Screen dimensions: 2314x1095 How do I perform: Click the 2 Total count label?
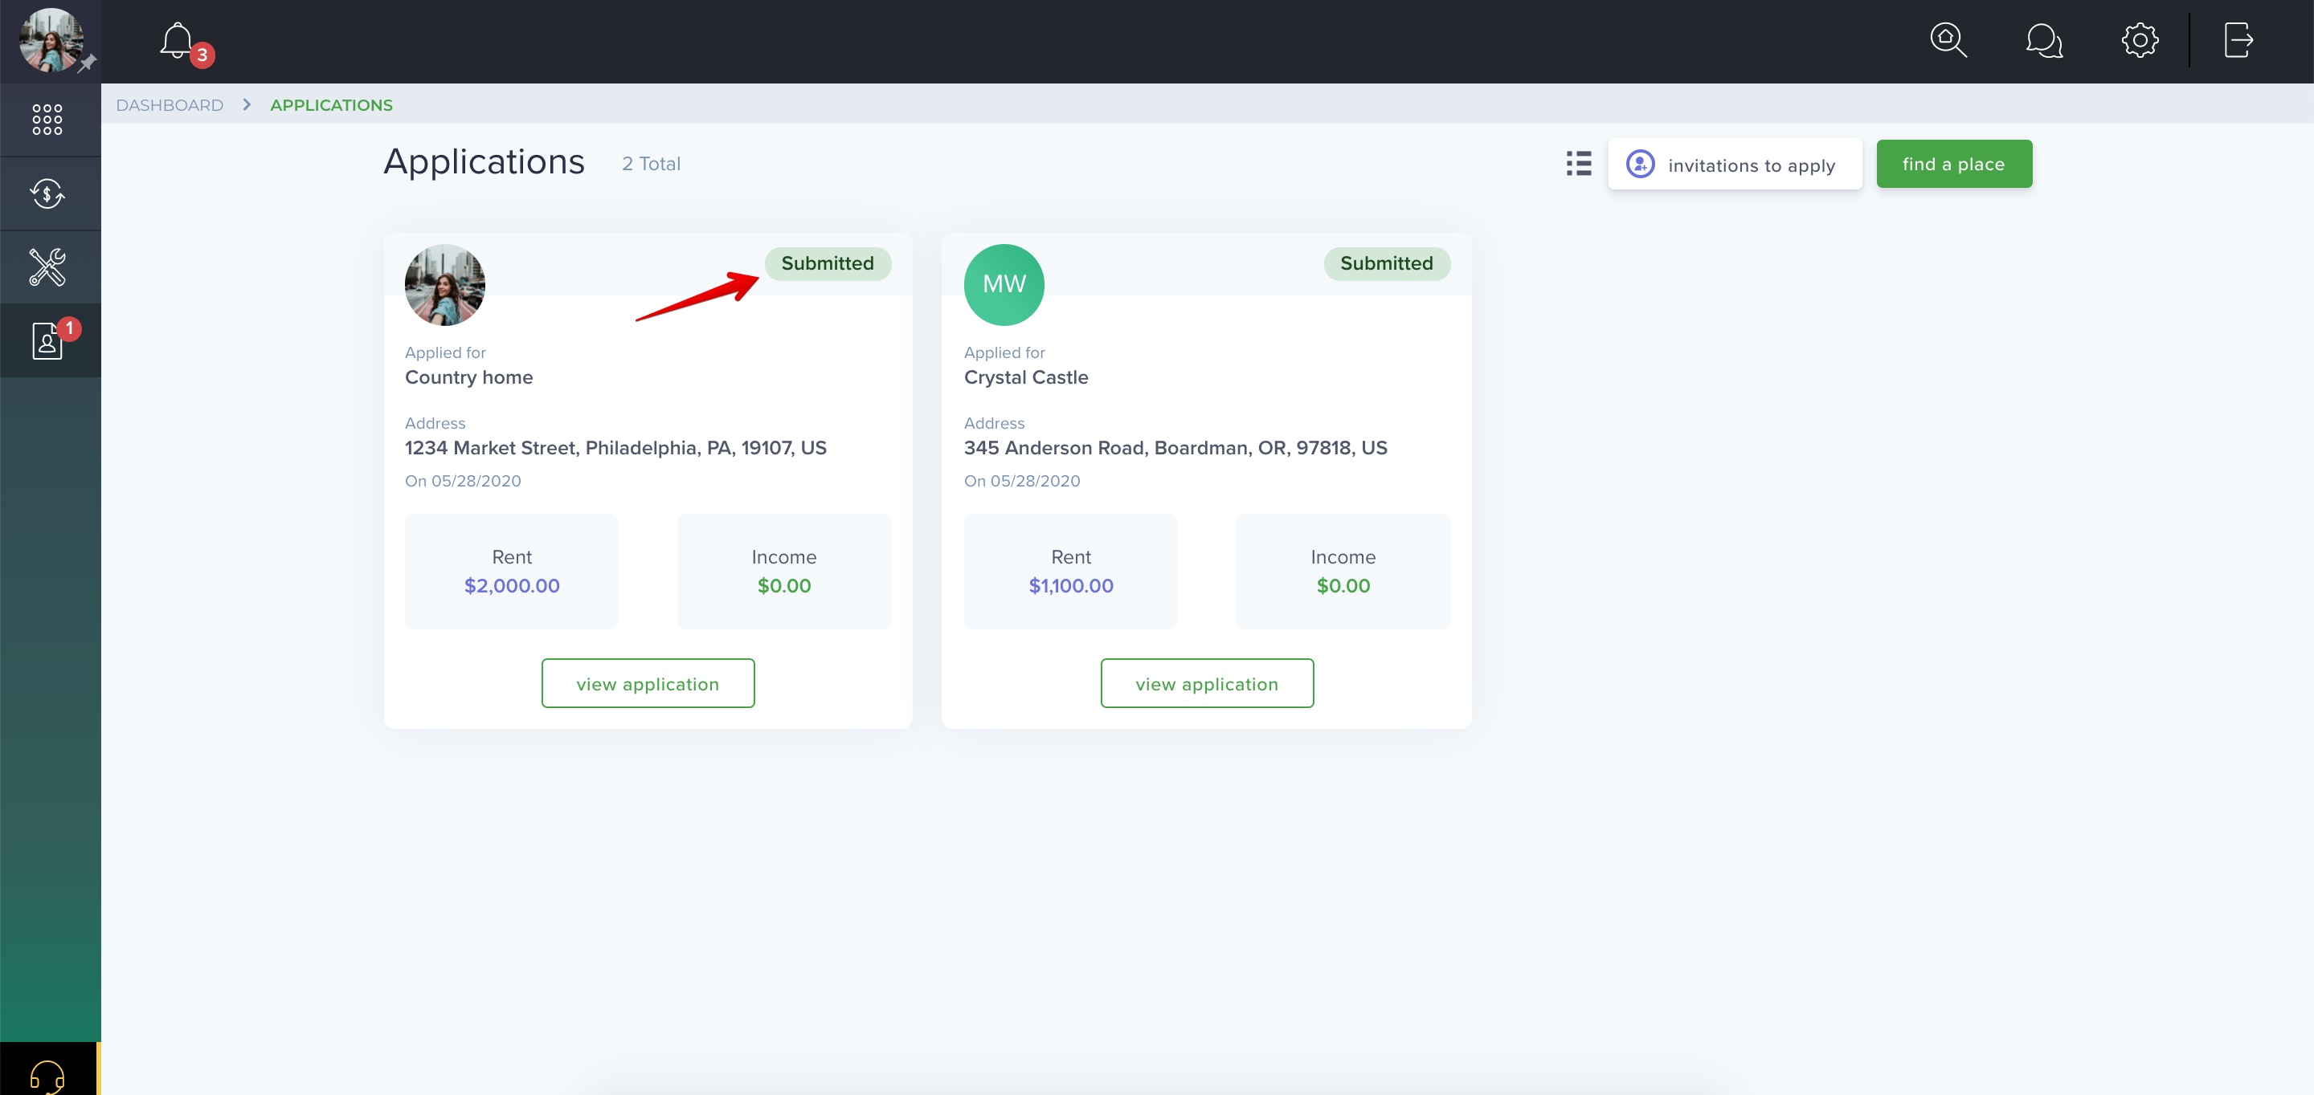tap(652, 165)
